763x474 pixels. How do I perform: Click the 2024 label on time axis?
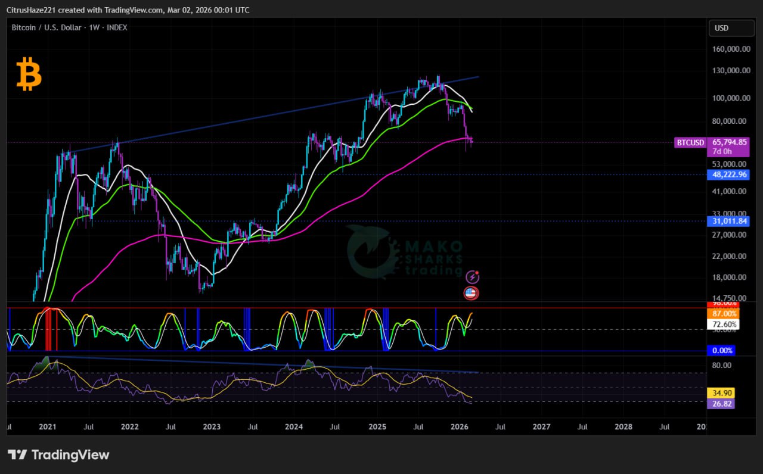(294, 427)
